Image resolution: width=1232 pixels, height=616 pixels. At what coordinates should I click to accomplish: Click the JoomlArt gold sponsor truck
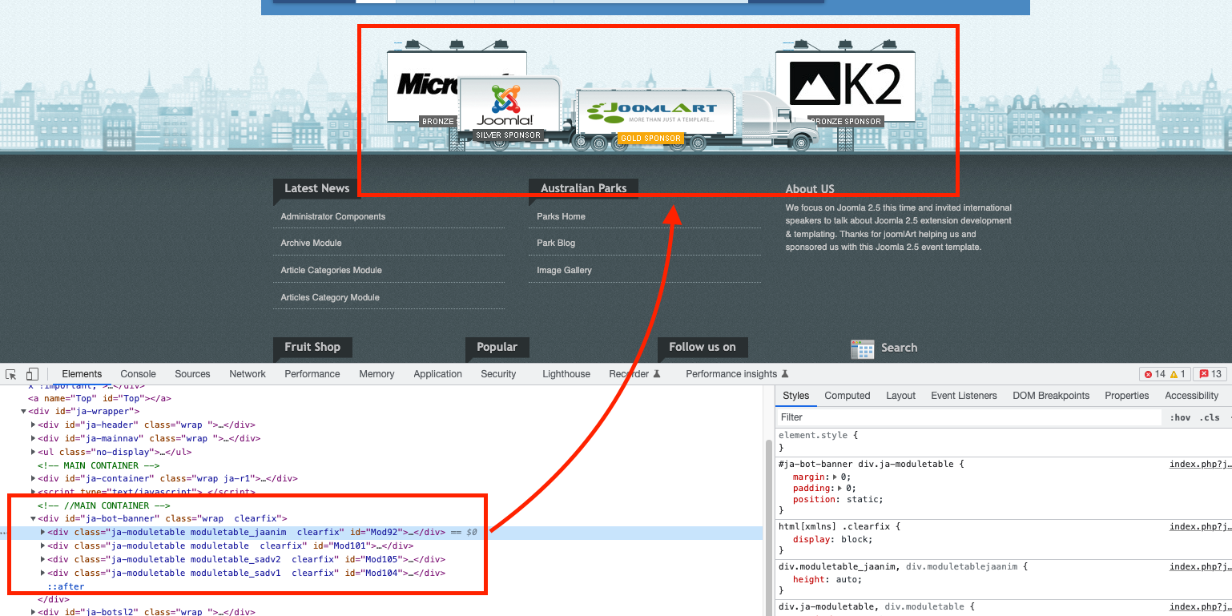coord(655,112)
